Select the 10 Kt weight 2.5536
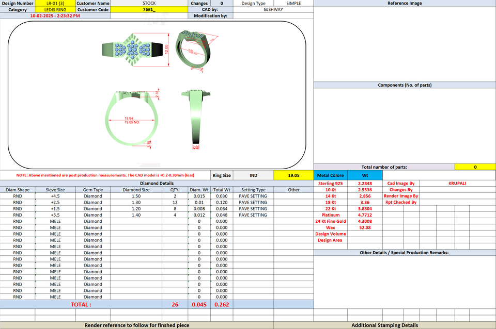496x329 pixels. (365, 190)
